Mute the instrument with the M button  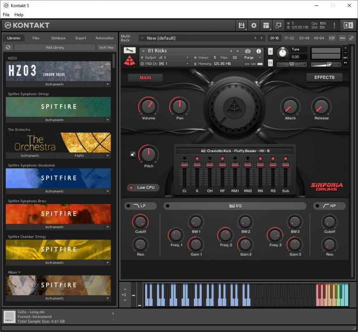coord(270,63)
